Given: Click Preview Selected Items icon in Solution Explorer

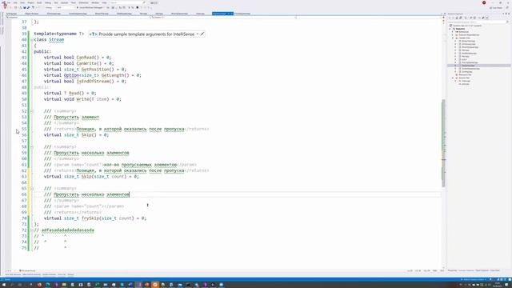Looking at the screenshot, I should click(x=487, y=18).
